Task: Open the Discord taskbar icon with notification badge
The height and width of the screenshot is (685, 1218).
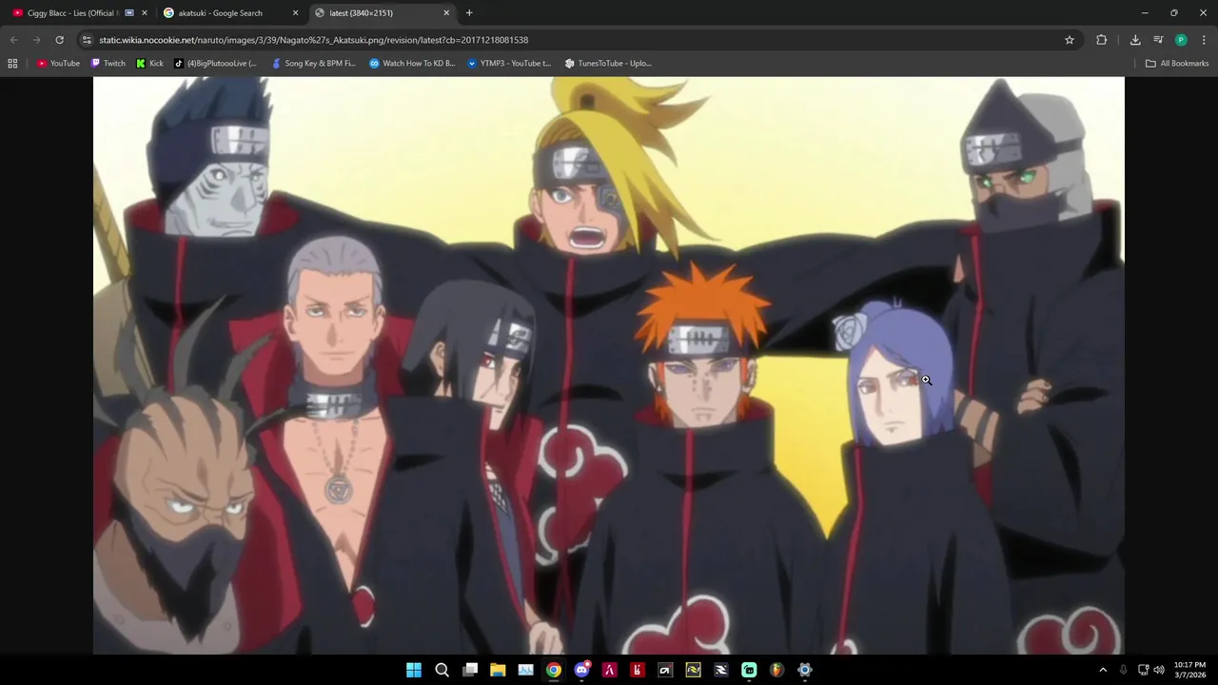Action: pos(581,670)
